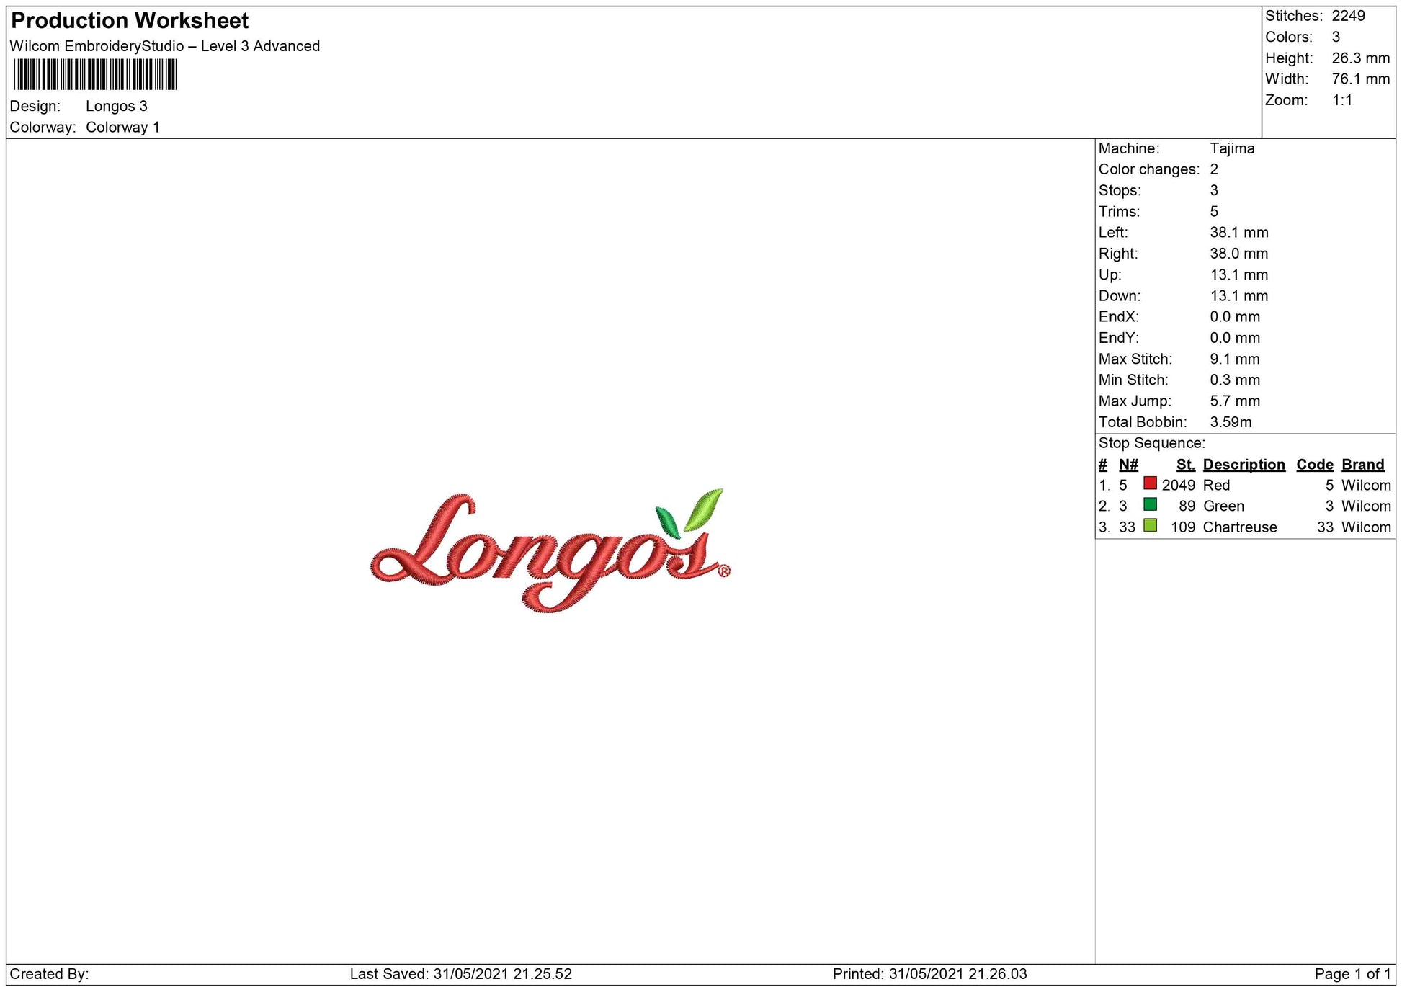Click the red thread color swatch
The image size is (1402, 987).
(x=1150, y=483)
